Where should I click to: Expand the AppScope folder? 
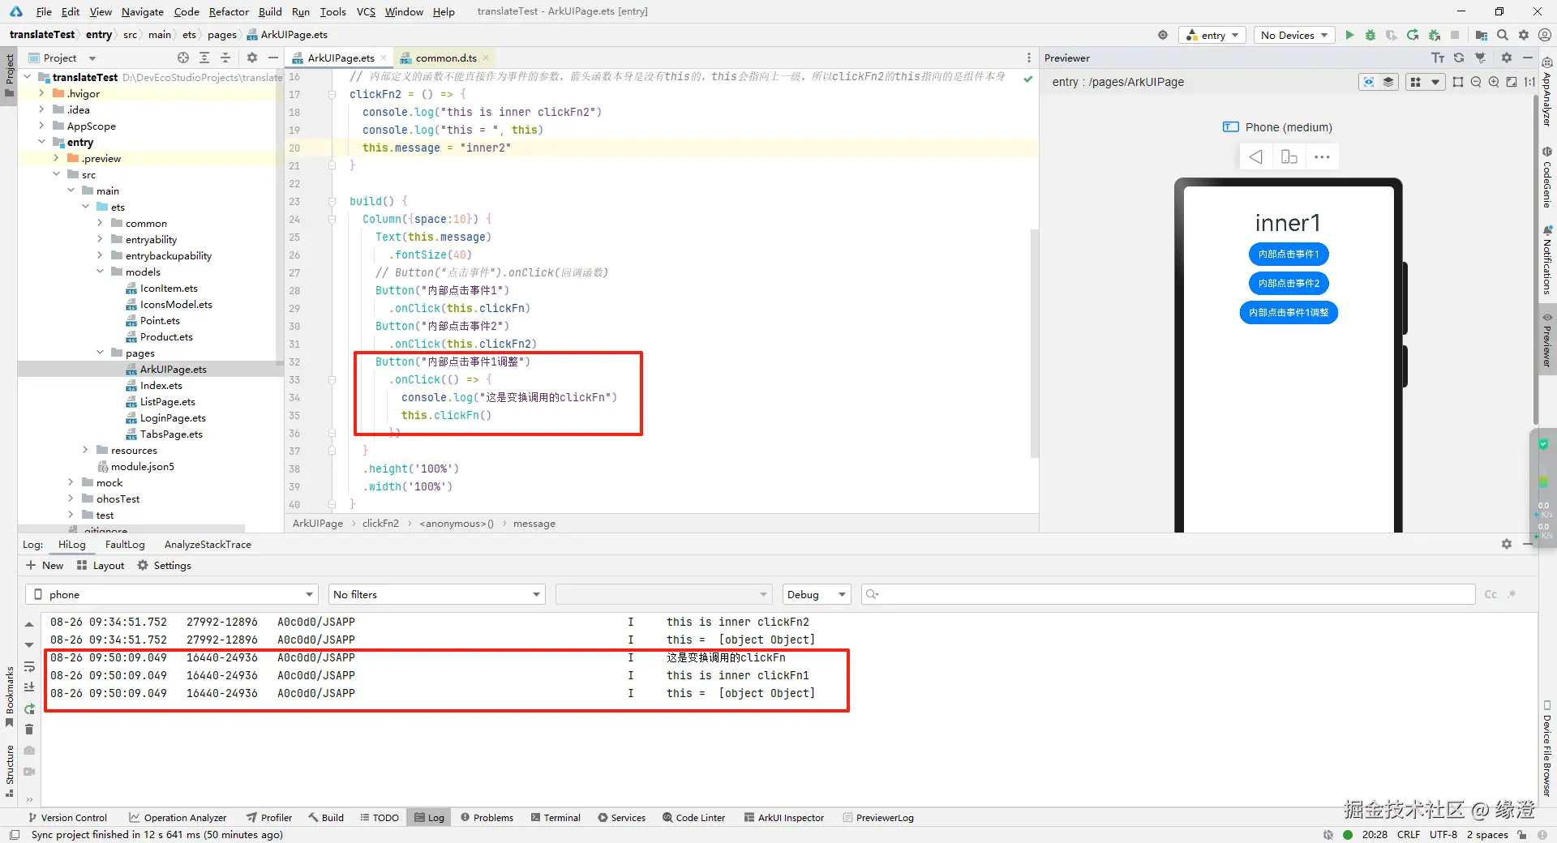click(x=41, y=126)
